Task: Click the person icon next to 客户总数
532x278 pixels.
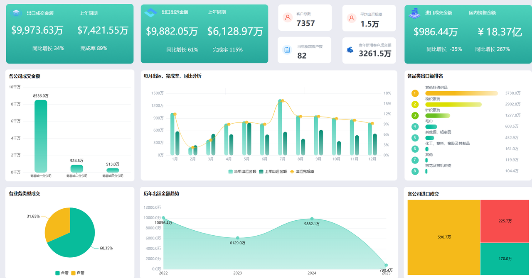Action: tap(288, 17)
